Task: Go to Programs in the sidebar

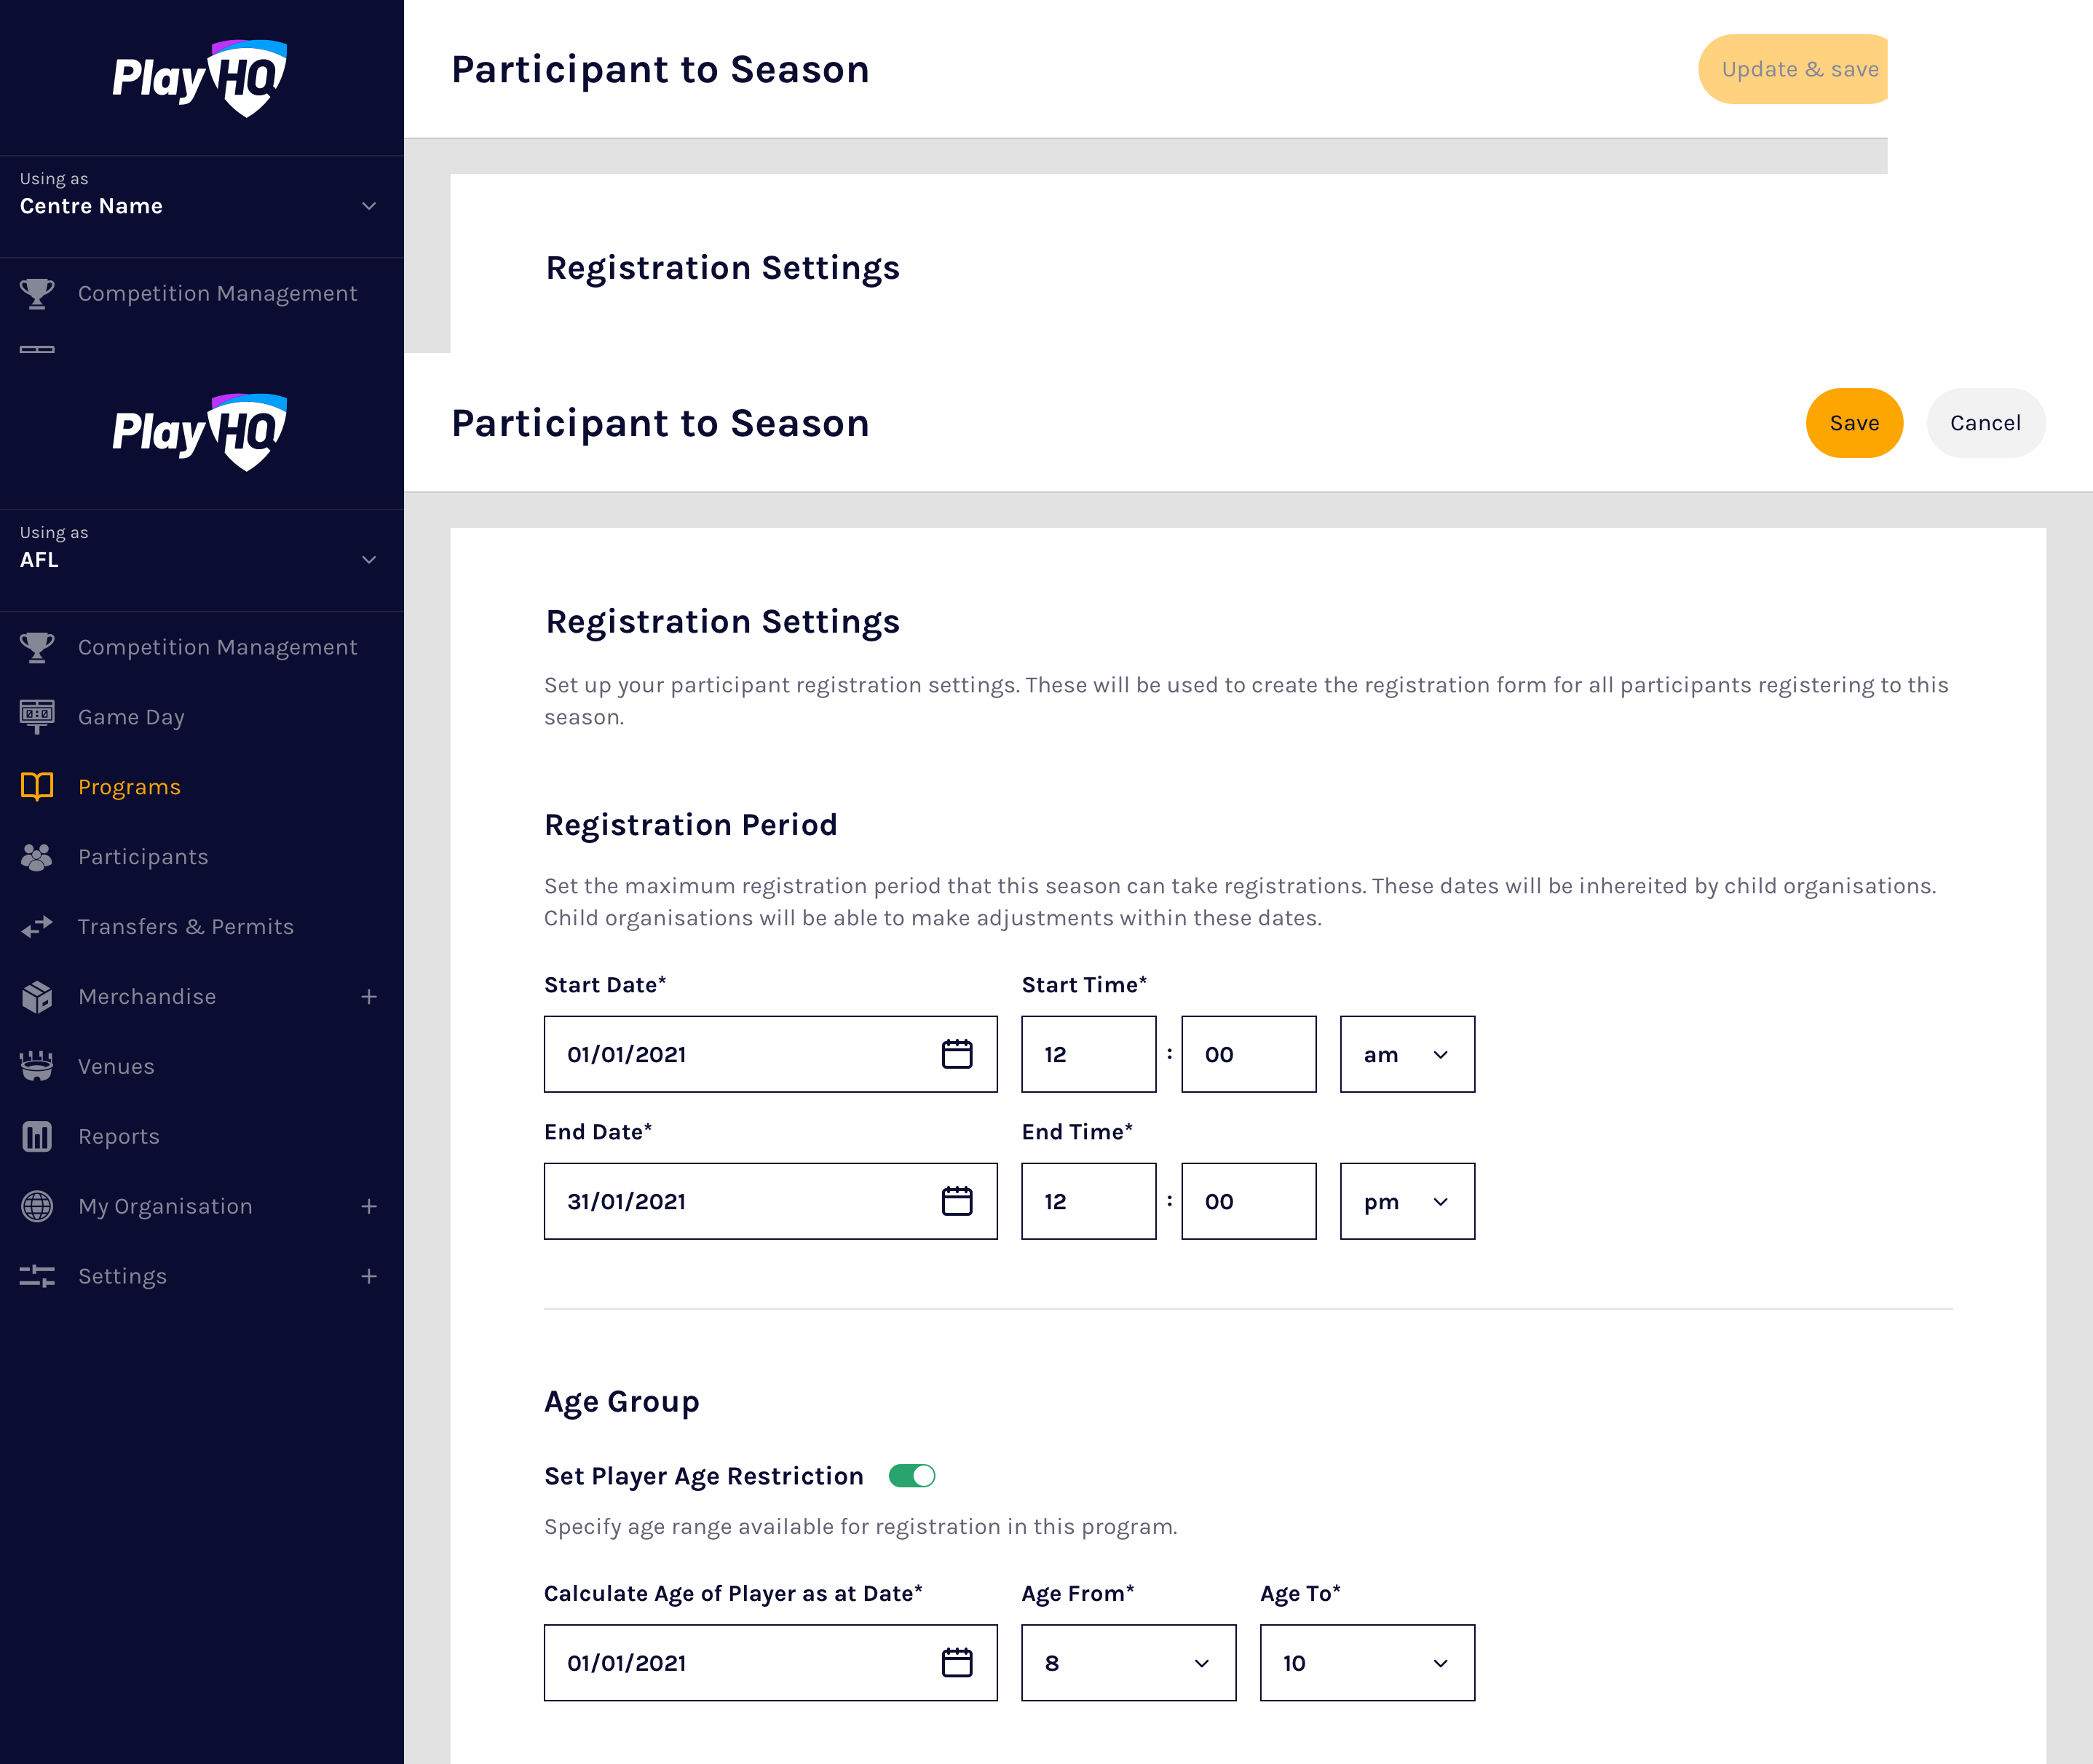Action: [129, 787]
